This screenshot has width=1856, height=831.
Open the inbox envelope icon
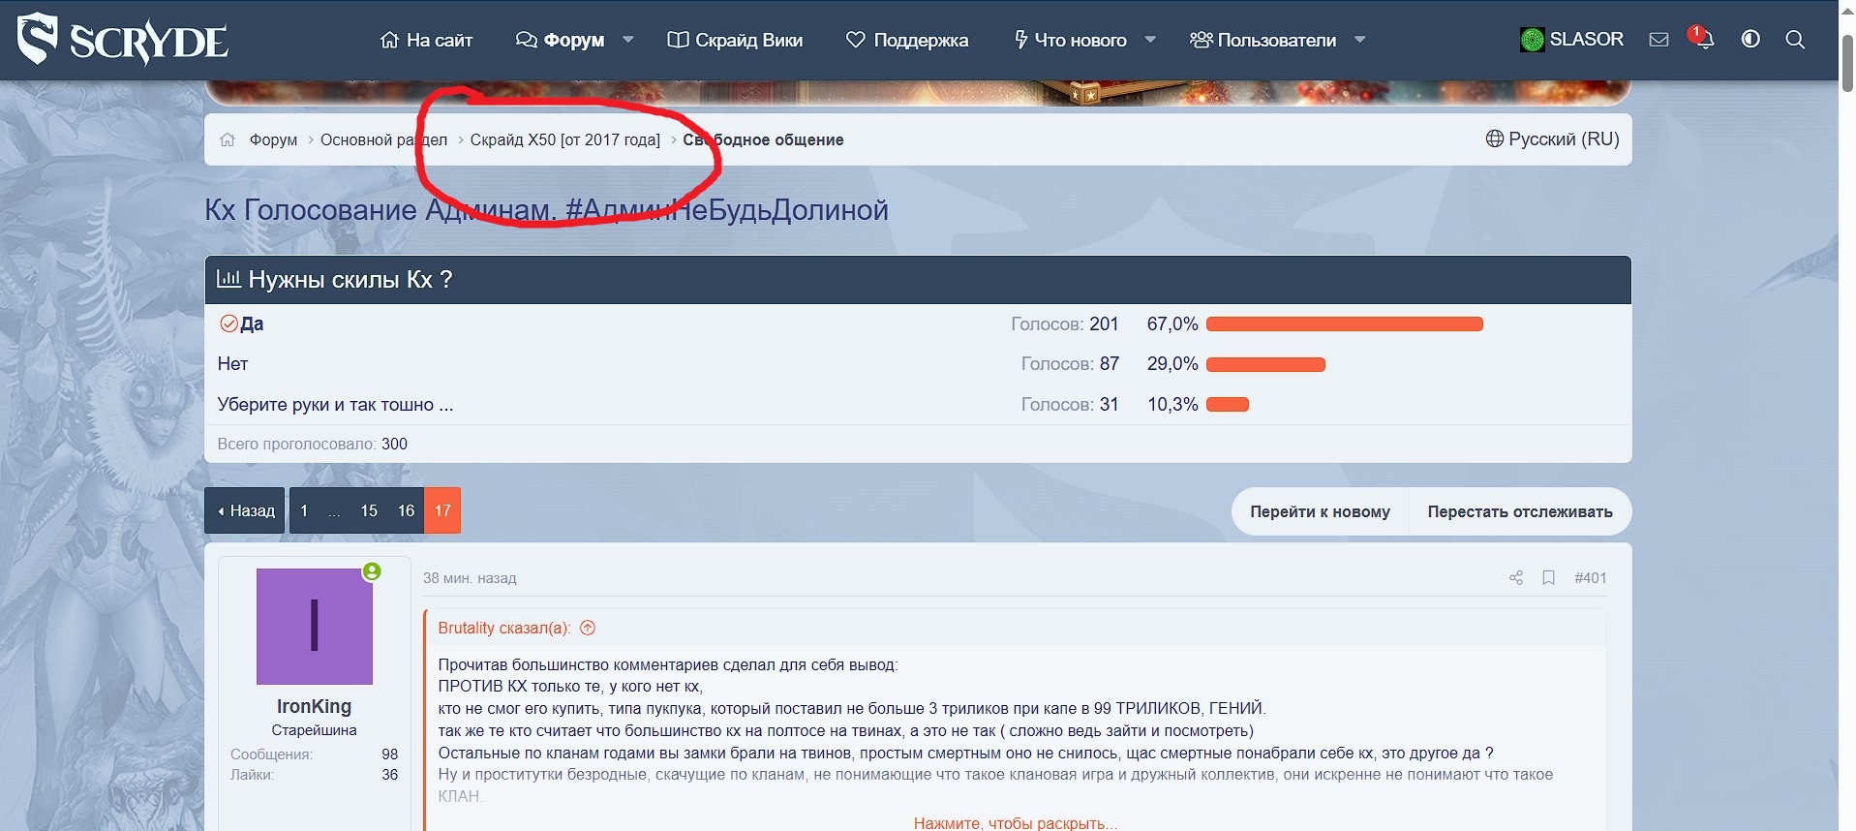tap(1658, 40)
